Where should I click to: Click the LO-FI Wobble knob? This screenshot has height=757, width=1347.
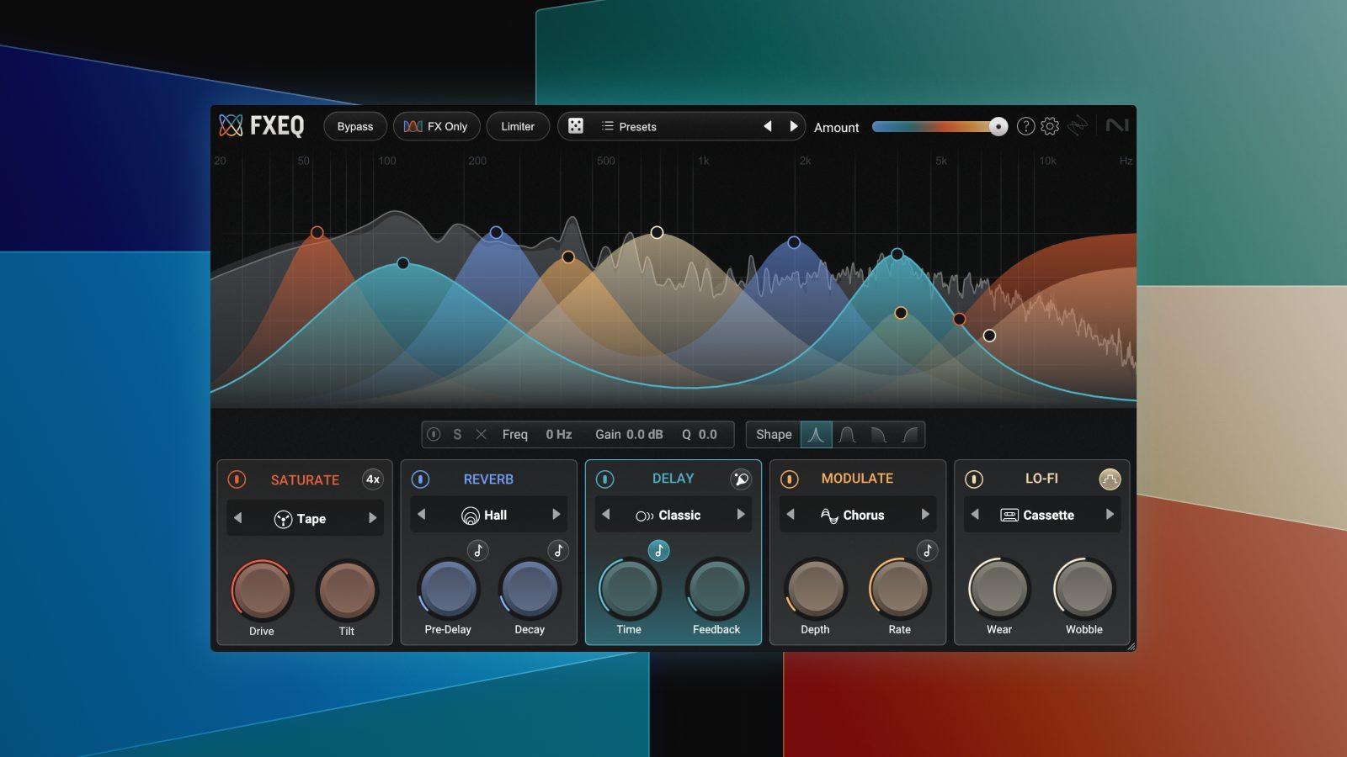click(x=1084, y=589)
